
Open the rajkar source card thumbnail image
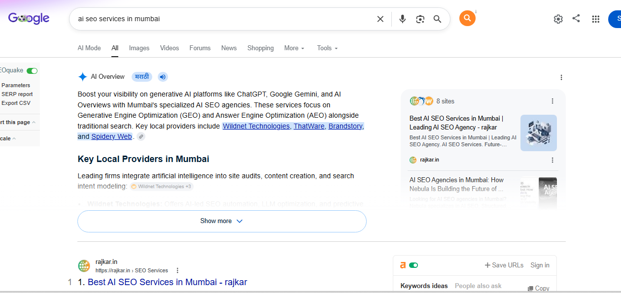(539, 133)
